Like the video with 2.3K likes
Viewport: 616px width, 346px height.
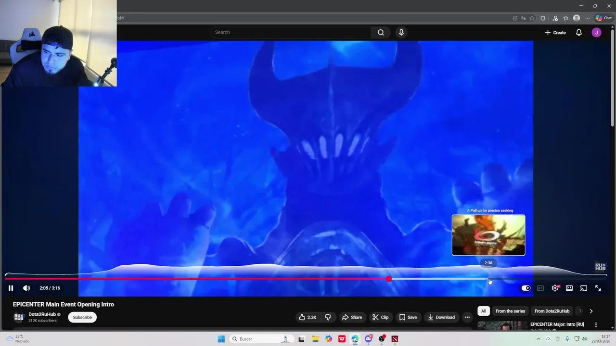(x=307, y=317)
